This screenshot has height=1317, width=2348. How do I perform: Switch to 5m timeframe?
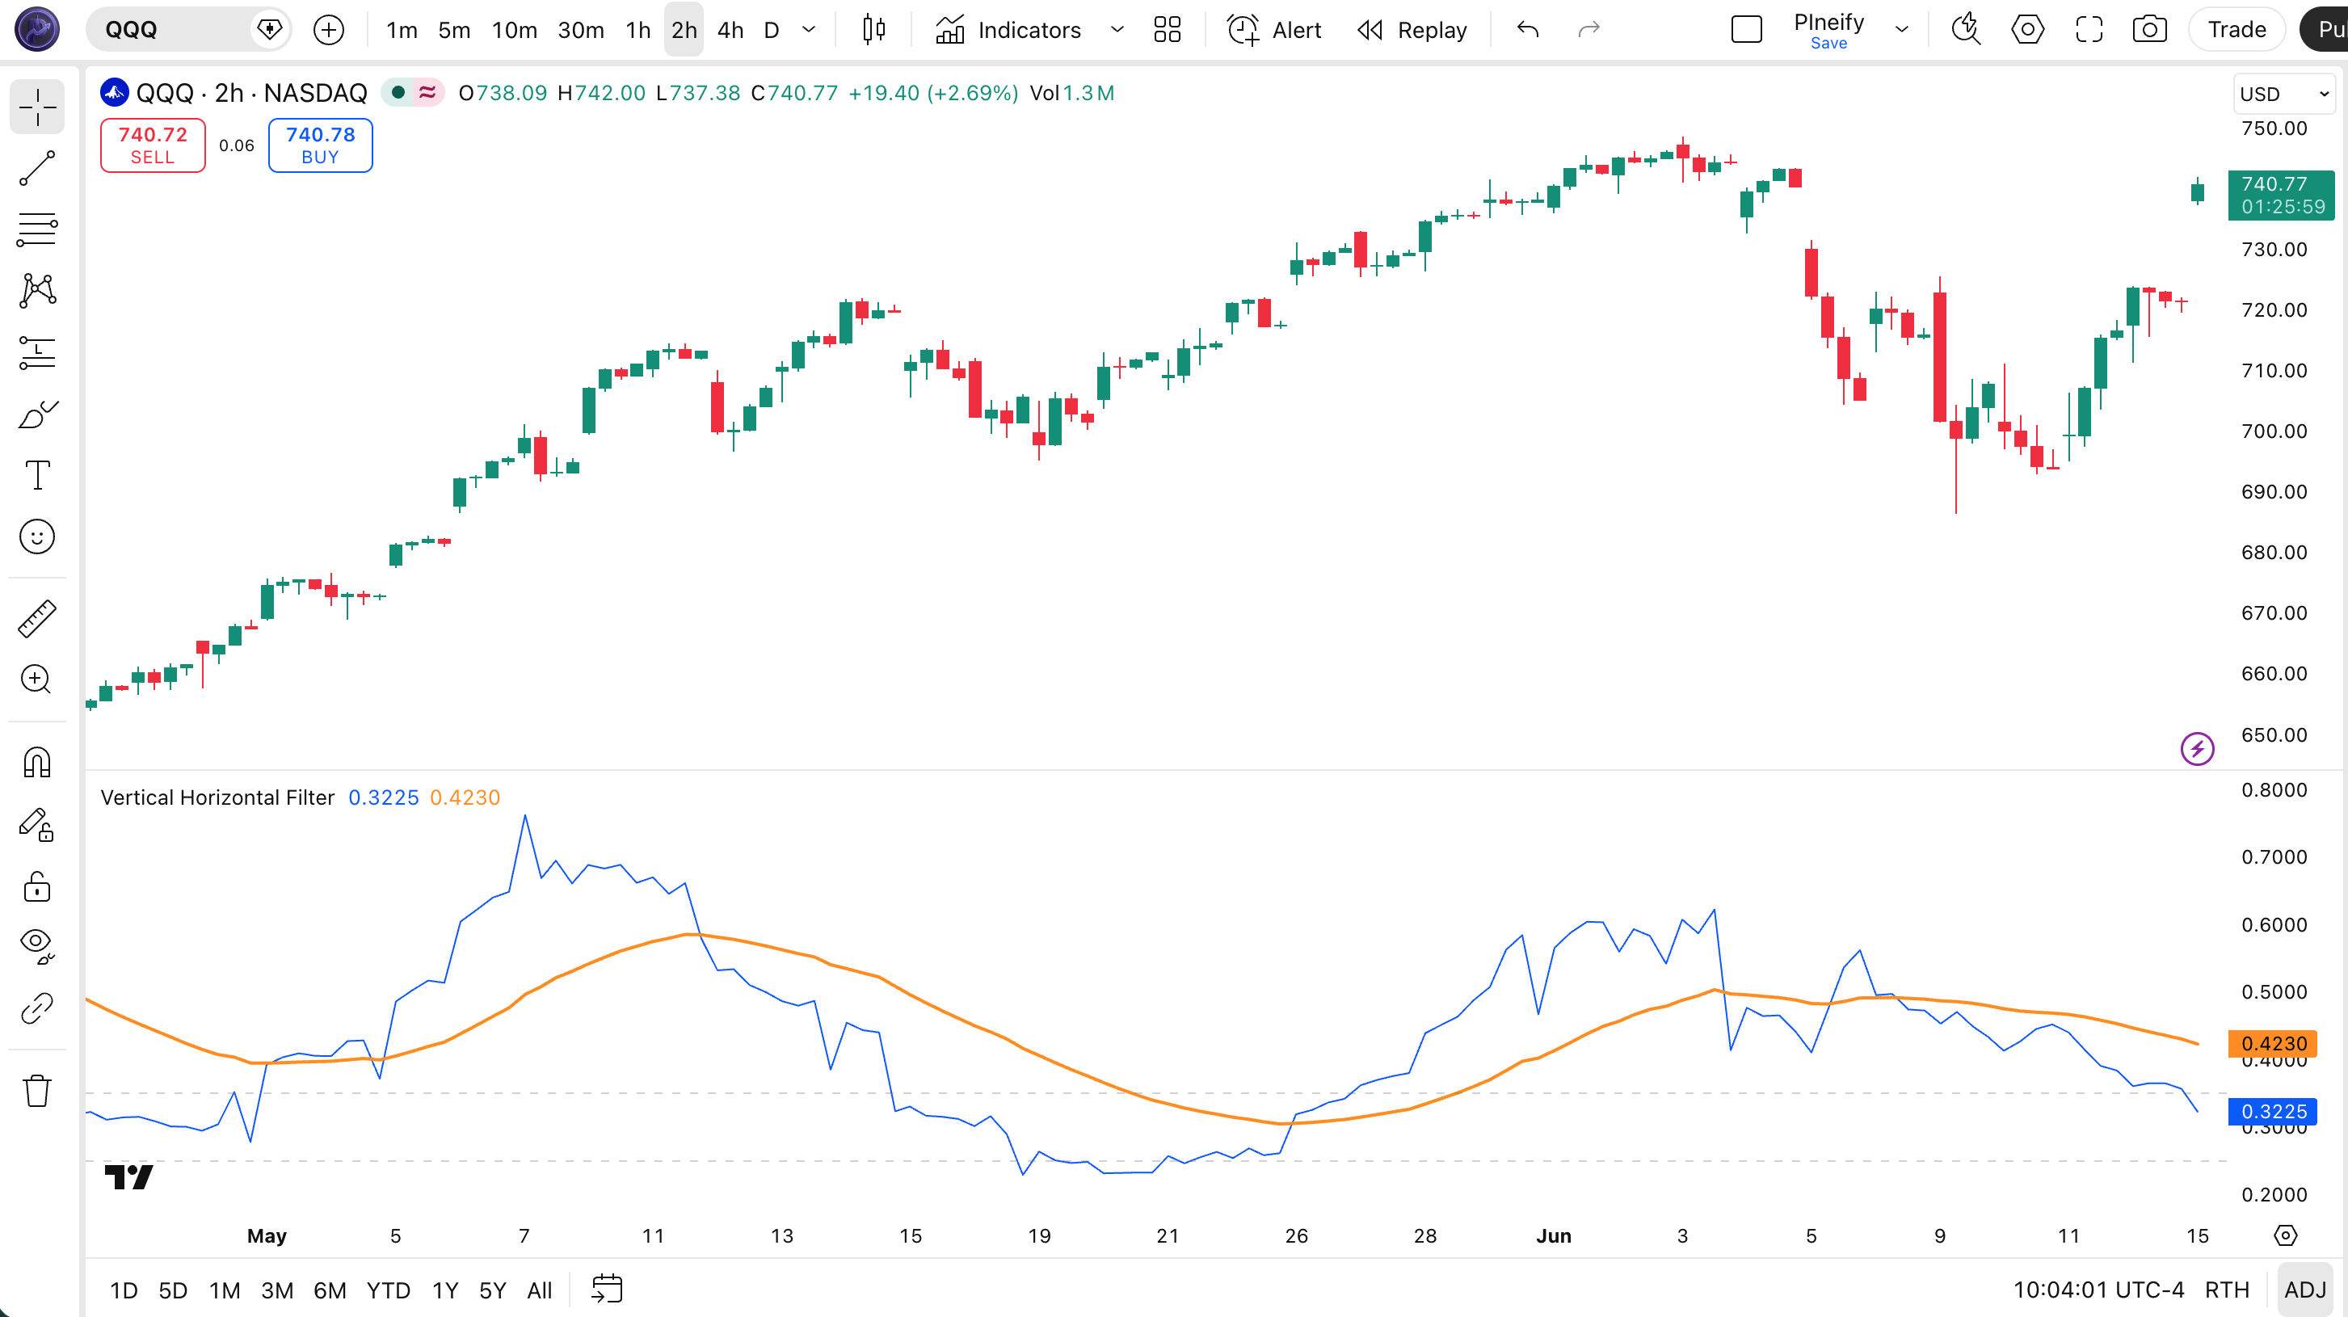[x=454, y=30]
